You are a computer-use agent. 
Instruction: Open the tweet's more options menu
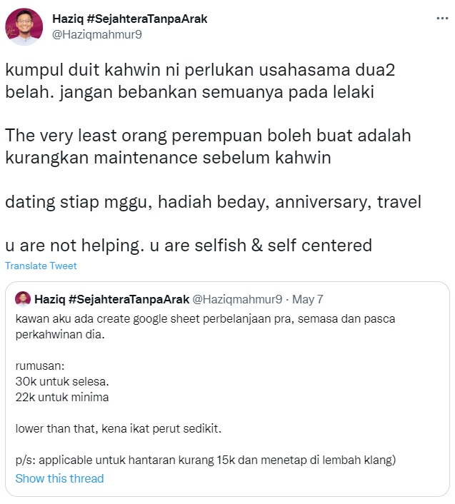pyautogui.click(x=442, y=19)
